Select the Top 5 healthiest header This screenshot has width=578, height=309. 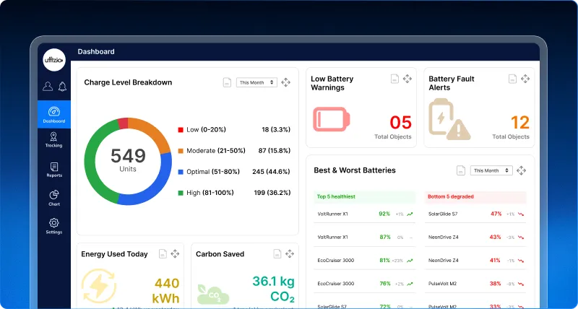(364, 196)
